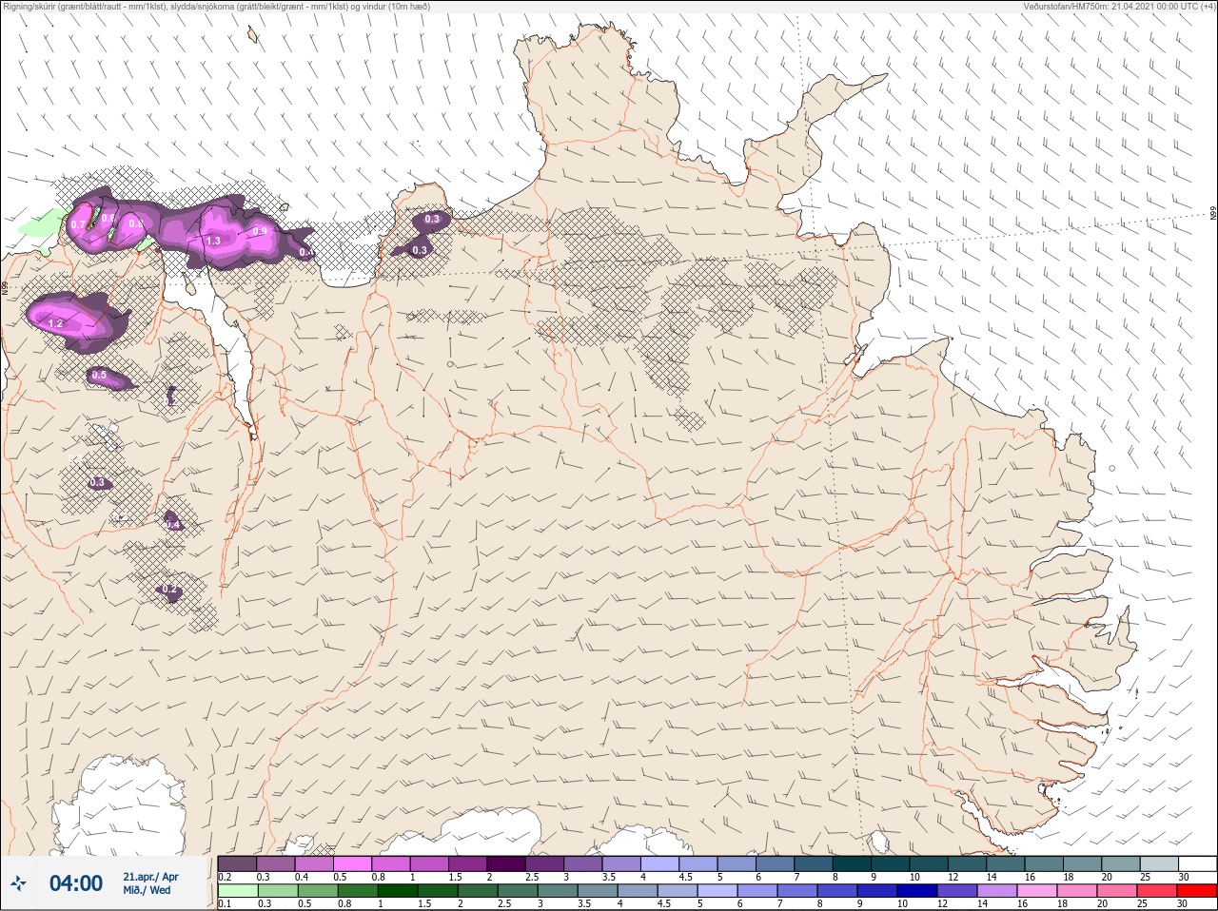1218x911 pixels.
Task: Click the 0.8 precipitation value on map
Action: click(x=136, y=224)
